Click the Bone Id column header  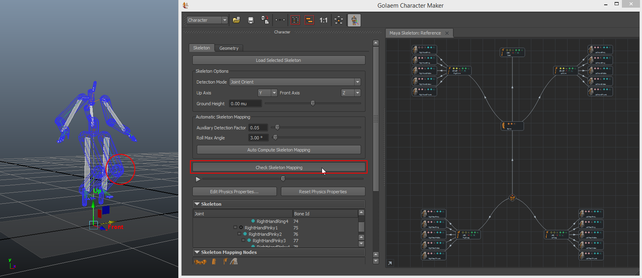pos(325,214)
